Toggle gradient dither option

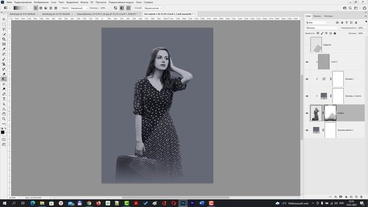pos(122,8)
